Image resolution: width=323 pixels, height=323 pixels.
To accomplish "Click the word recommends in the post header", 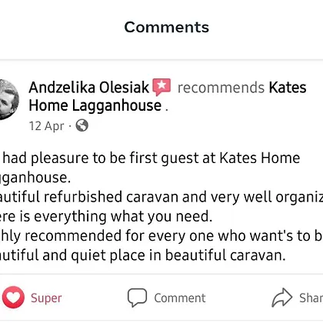I will point(221,88).
